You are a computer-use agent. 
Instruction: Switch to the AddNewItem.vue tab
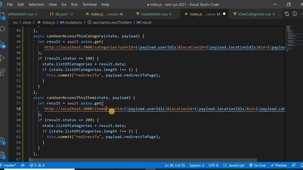point(22,14)
